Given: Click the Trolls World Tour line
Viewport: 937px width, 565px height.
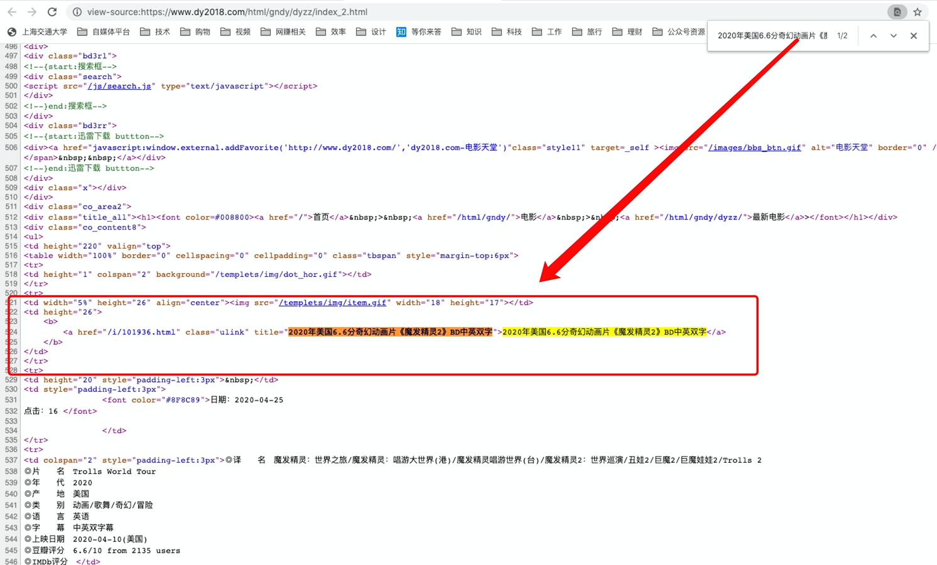Looking at the screenshot, I should point(90,471).
